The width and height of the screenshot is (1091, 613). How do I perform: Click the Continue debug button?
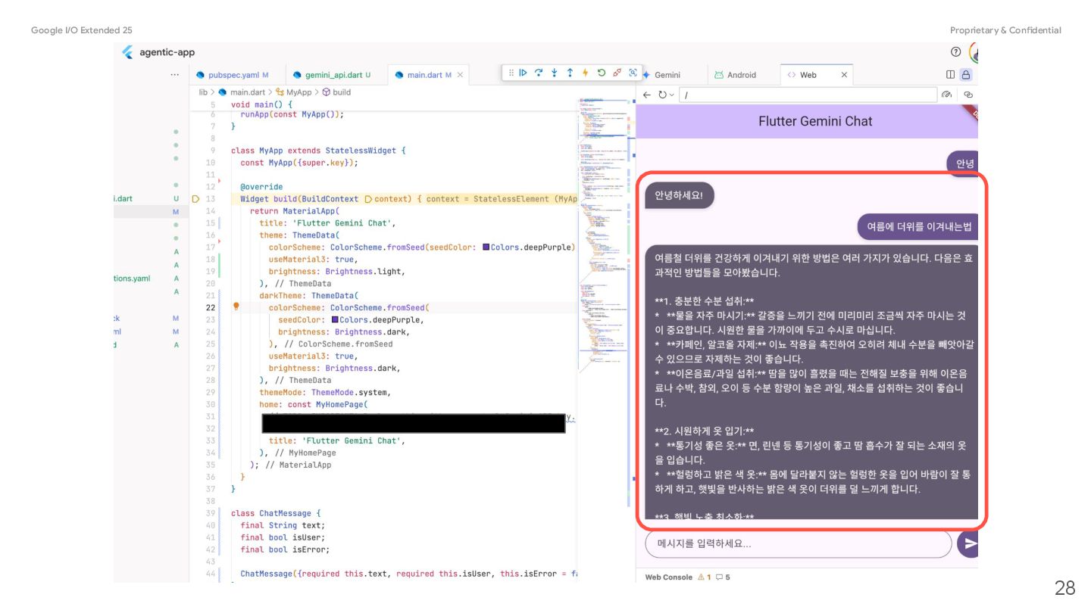[524, 73]
